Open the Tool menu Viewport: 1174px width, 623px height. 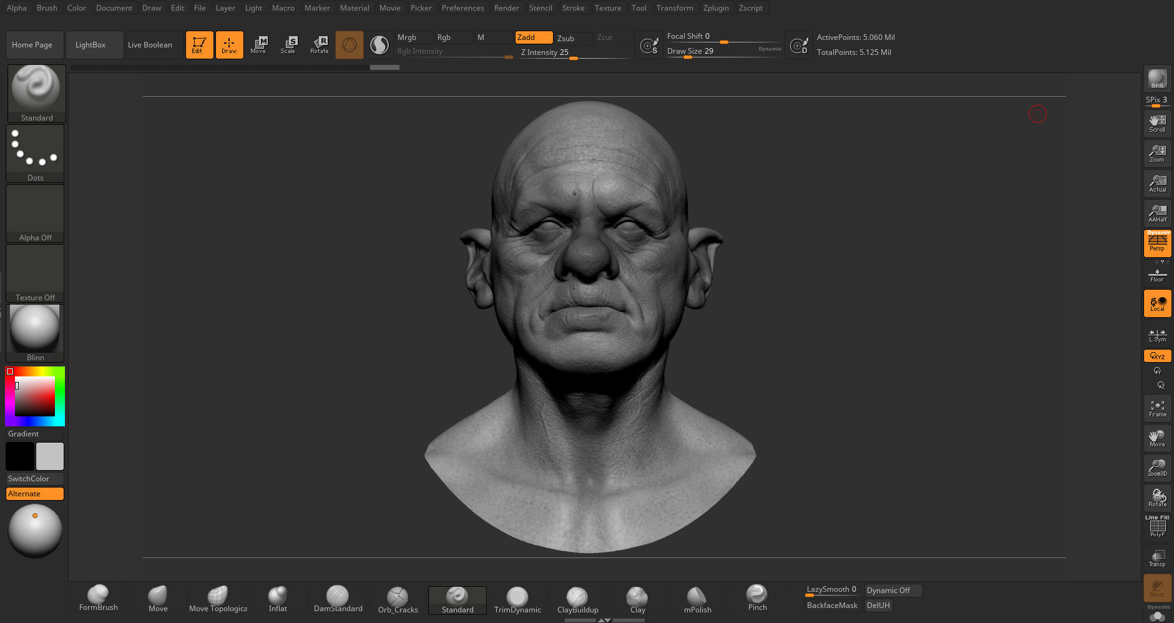click(x=638, y=8)
